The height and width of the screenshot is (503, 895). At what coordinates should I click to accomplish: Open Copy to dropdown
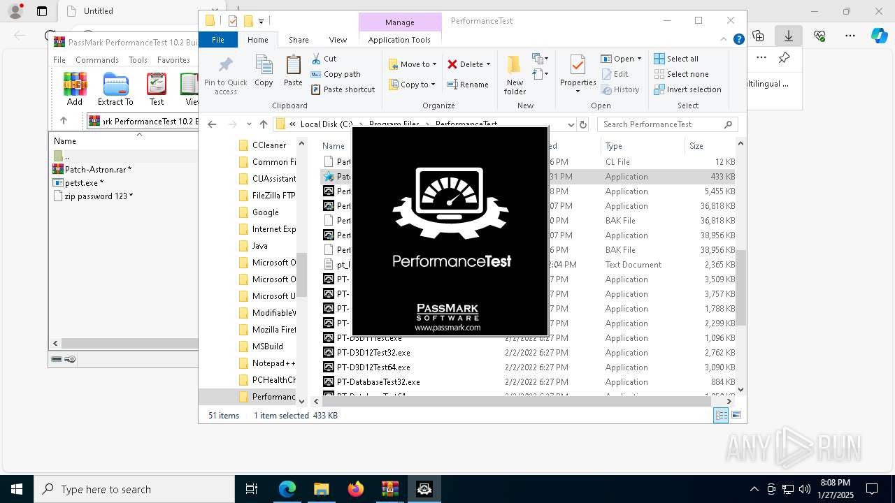tap(412, 85)
